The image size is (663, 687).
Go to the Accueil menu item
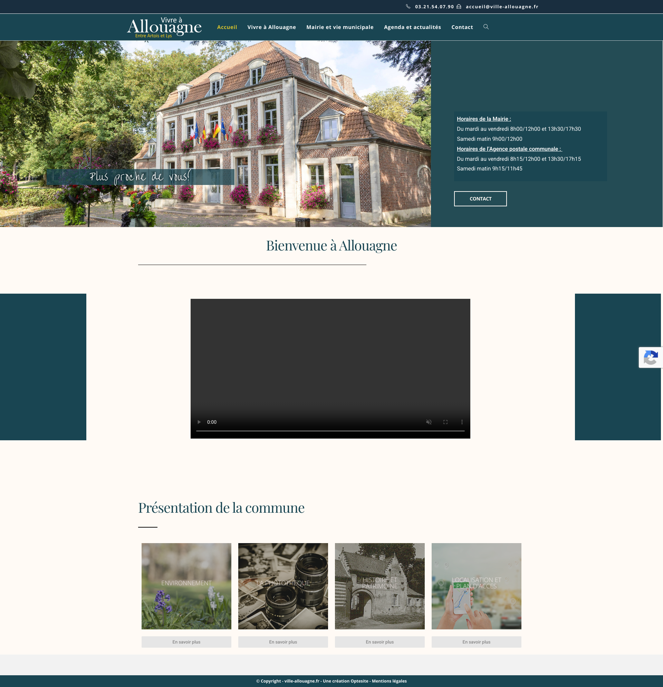click(227, 27)
